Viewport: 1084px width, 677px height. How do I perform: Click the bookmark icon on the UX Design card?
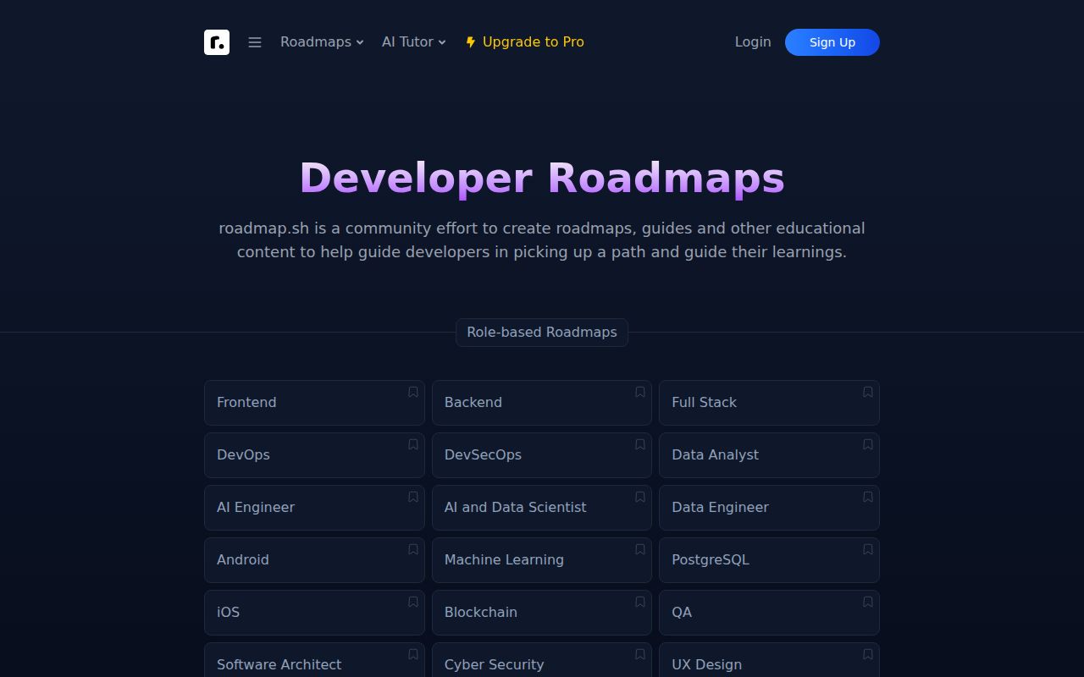tap(867, 653)
